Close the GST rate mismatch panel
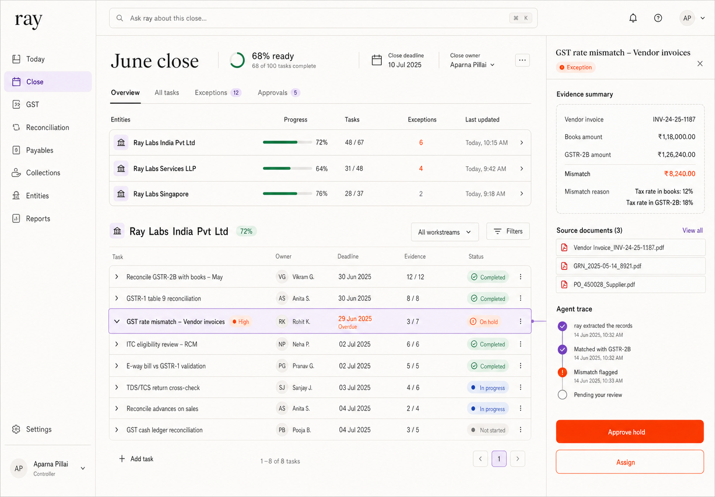This screenshot has height=497, width=715. coord(700,64)
